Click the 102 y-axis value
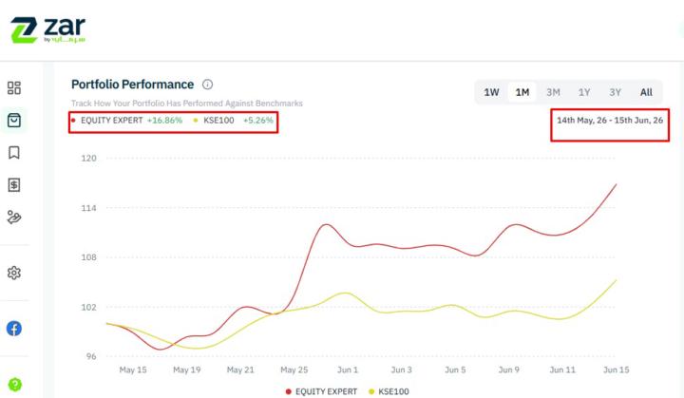Image resolution: width=684 pixels, height=398 pixels. 88,307
